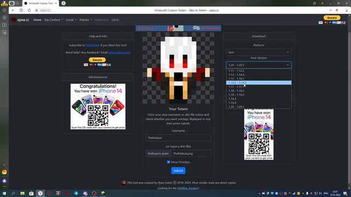Open Microsoft Store from the taskbar

31,193
